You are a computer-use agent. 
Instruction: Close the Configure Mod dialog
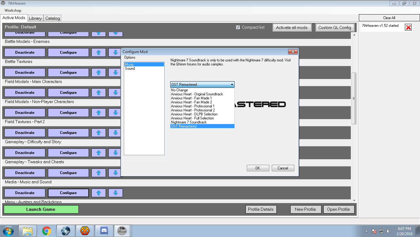292,52
